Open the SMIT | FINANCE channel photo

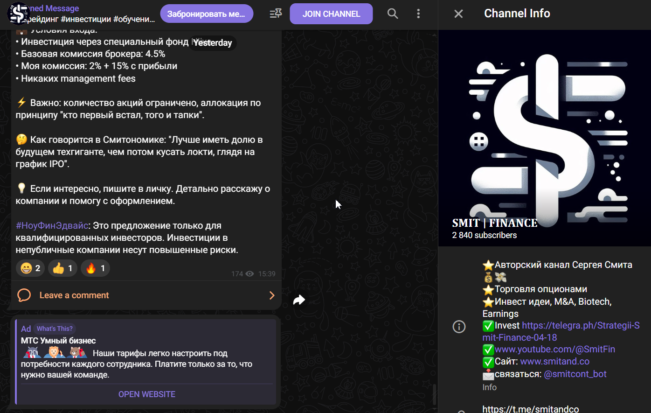click(545, 138)
